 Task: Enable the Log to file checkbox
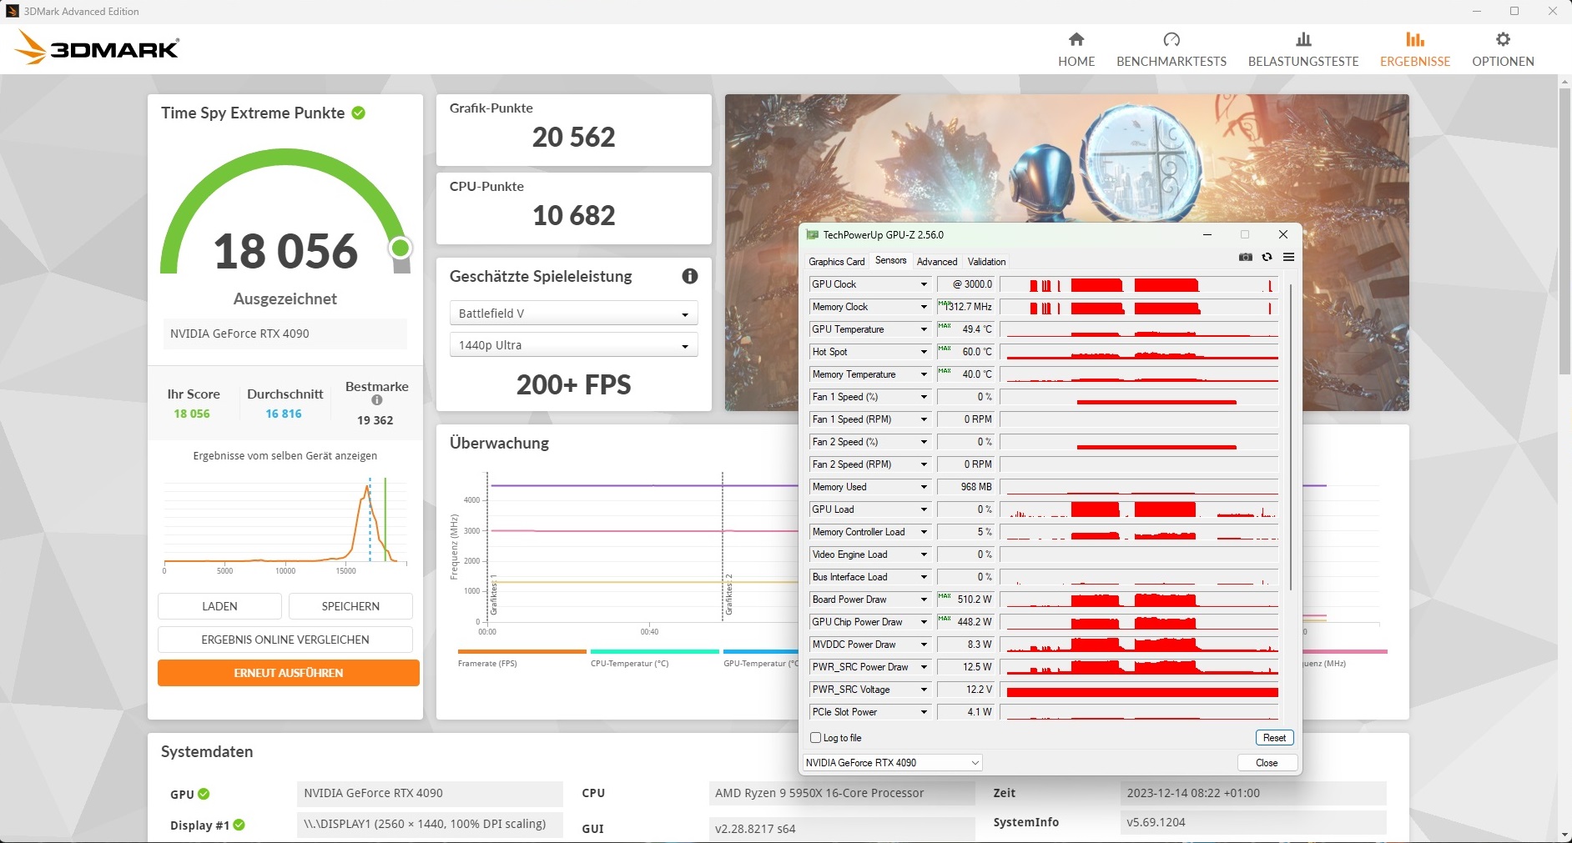point(816,738)
